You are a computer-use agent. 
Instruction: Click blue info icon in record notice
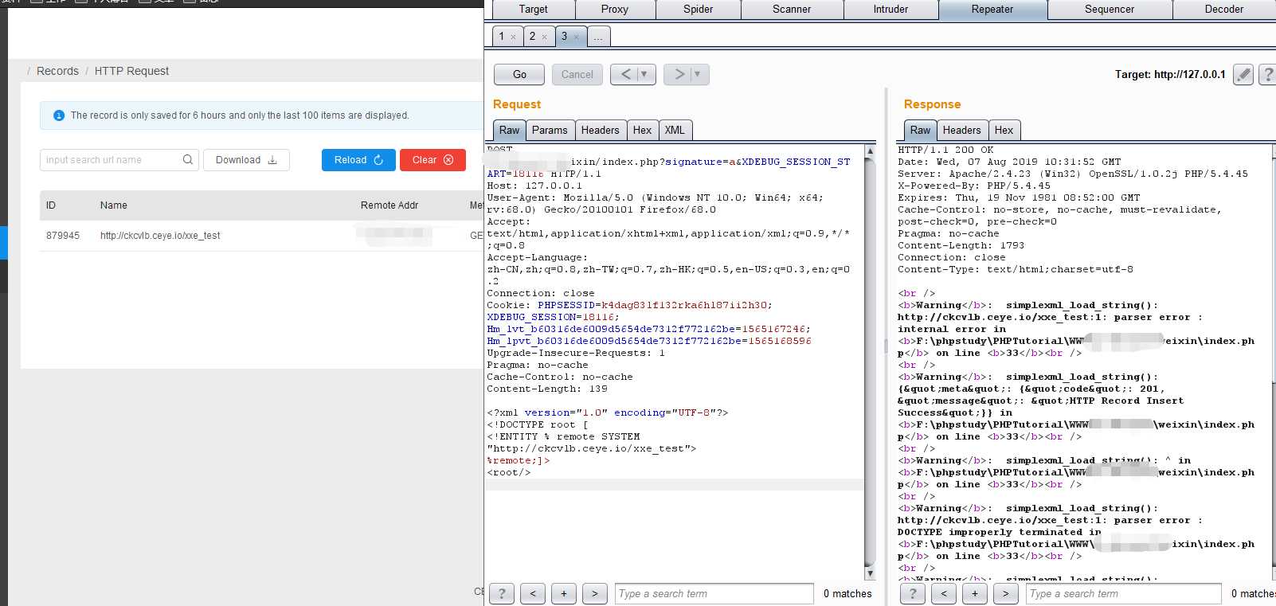tap(58, 115)
